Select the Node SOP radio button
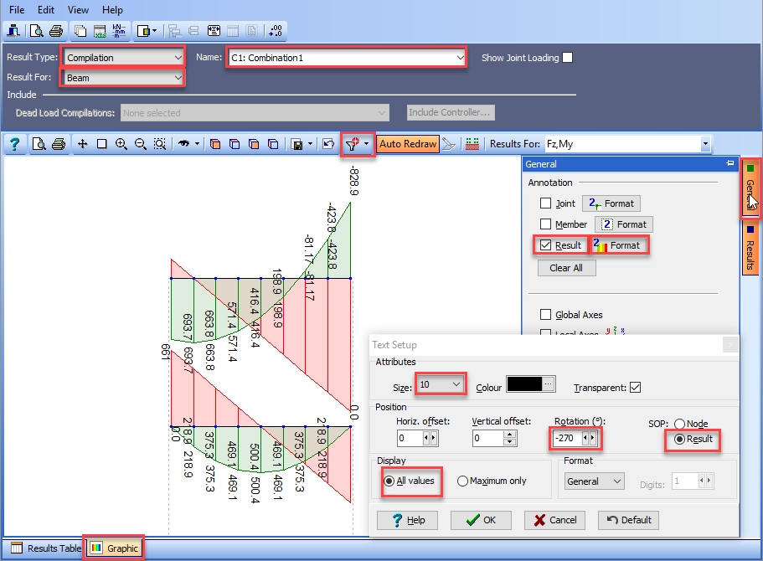The image size is (763, 561). click(679, 424)
